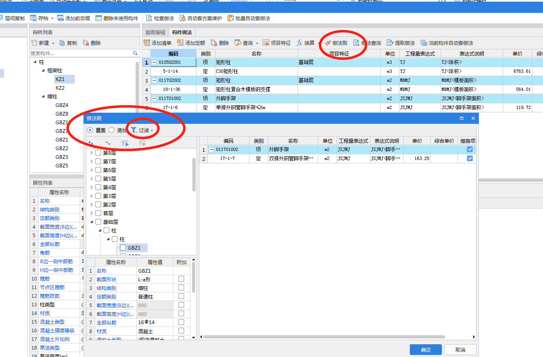
Task: Click the collapse-all icon in 做法刷 dialog
Action: 108,143
